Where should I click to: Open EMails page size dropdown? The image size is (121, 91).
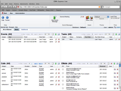pyautogui.click(x=103, y=63)
